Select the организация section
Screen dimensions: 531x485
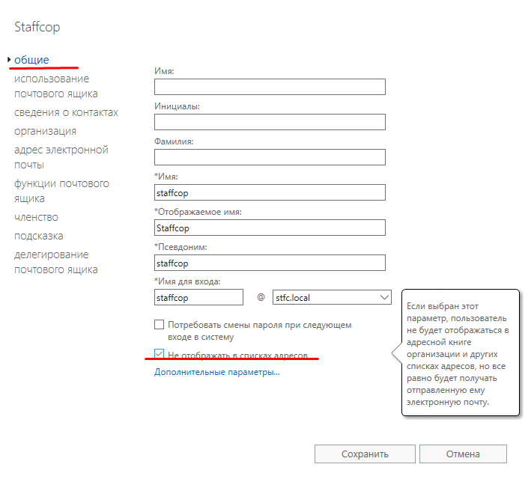[x=45, y=131]
